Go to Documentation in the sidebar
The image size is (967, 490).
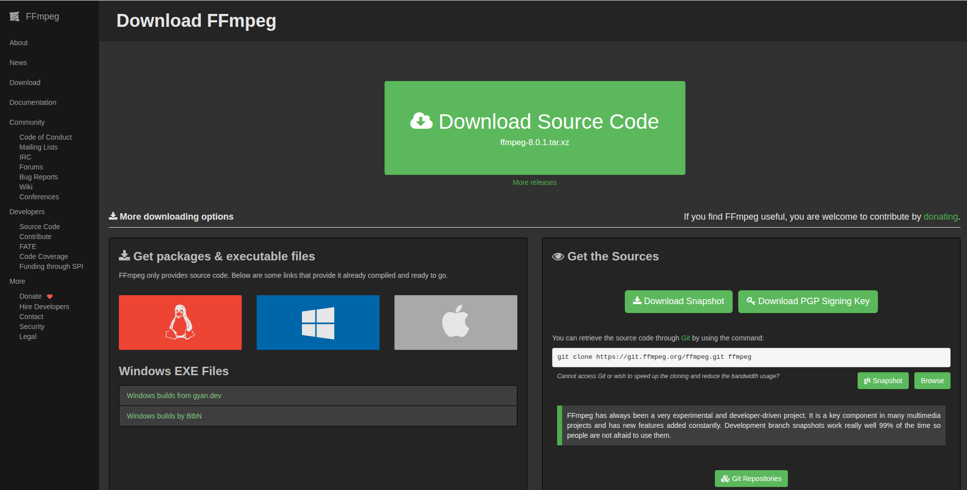point(33,102)
